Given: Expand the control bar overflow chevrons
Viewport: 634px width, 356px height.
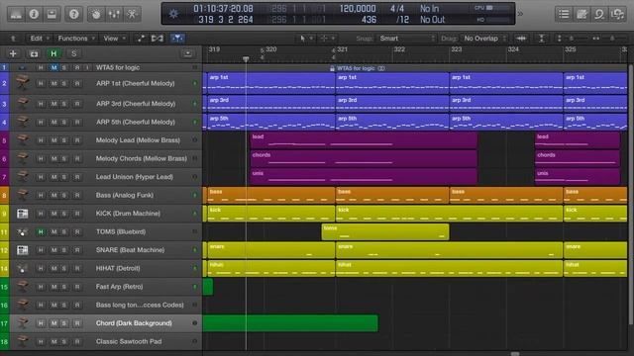Looking at the screenshot, I should pyautogui.click(x=520, y=14).
